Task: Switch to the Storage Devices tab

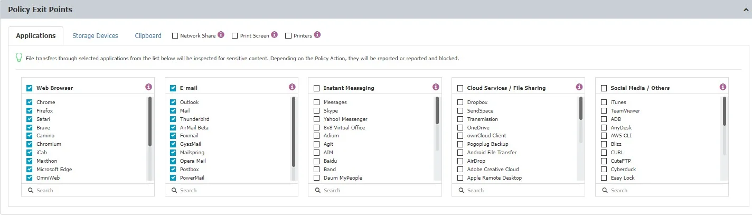Action: point(95,36)
